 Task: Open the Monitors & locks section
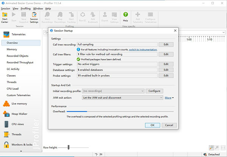(x=6, y=145)
